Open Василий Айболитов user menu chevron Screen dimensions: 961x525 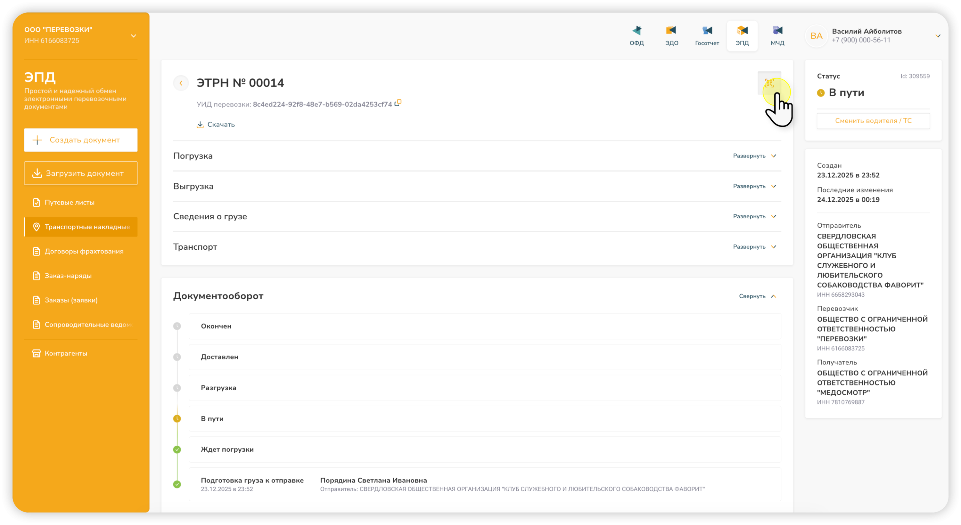(x=938, y=36)
